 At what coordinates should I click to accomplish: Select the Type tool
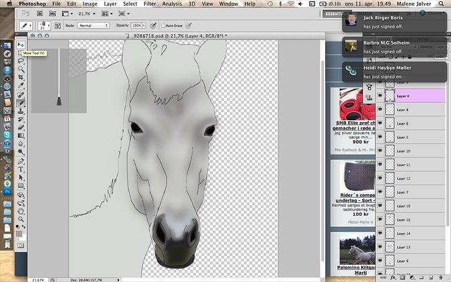pos(21,169)
